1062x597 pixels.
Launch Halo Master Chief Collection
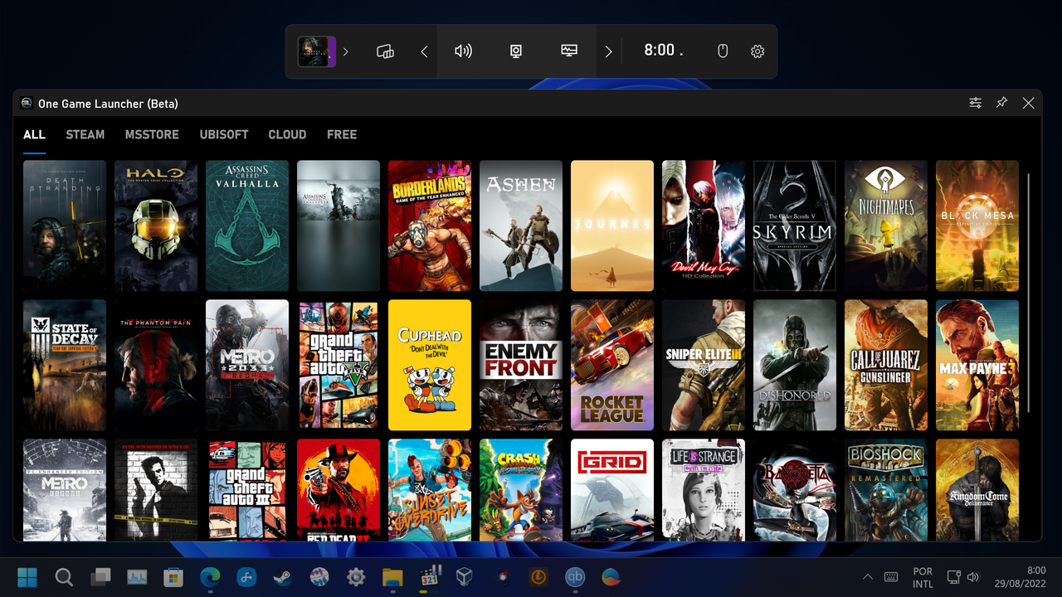[156, 226]
